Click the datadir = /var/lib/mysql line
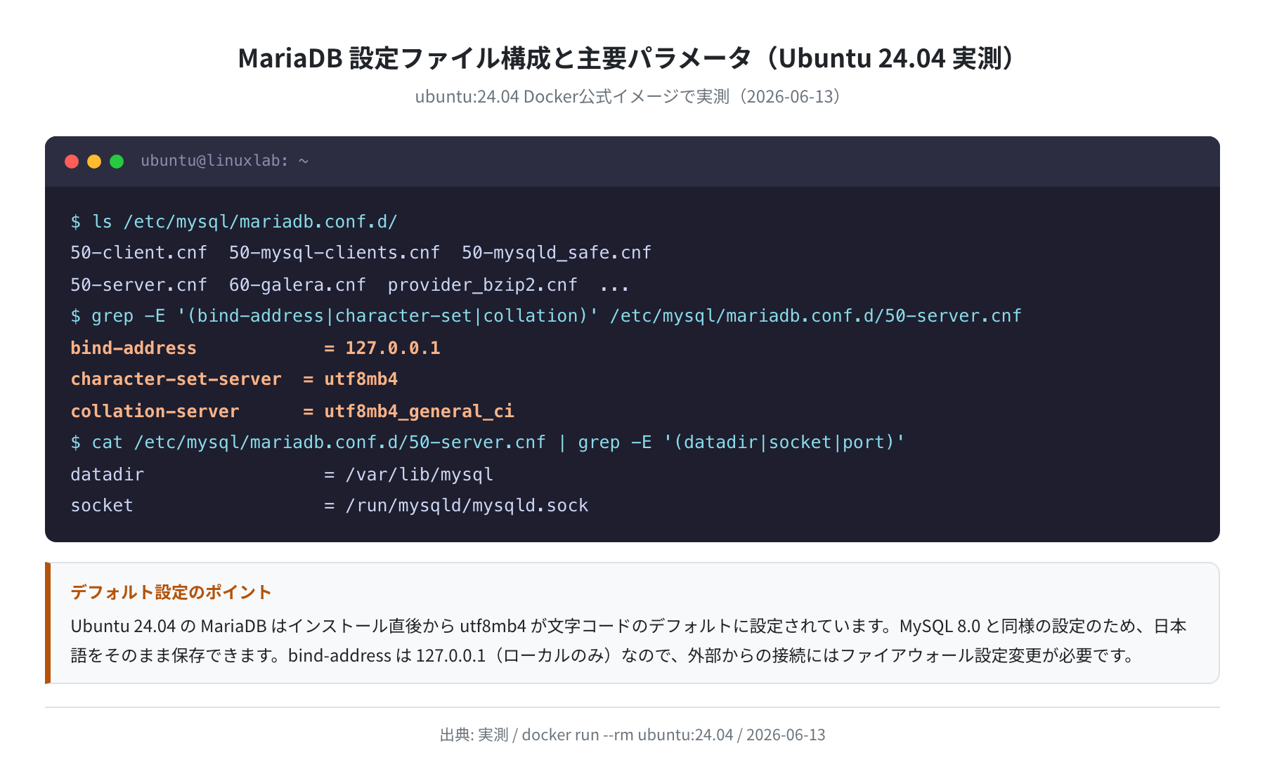The height and width of the screenshot is (774, 1265). click(282, 475)
